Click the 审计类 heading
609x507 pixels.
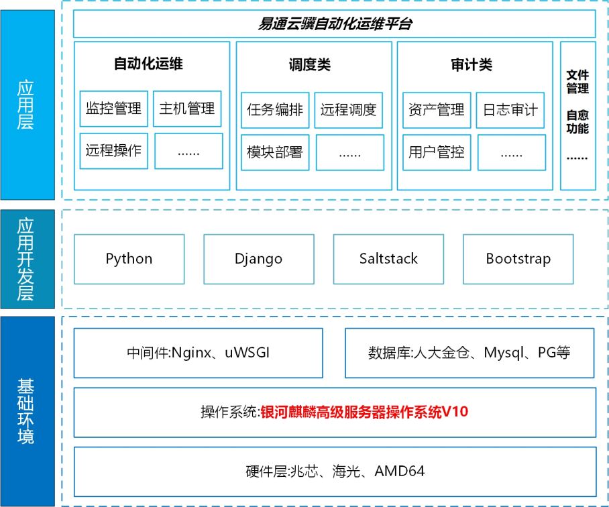[472, 64]
